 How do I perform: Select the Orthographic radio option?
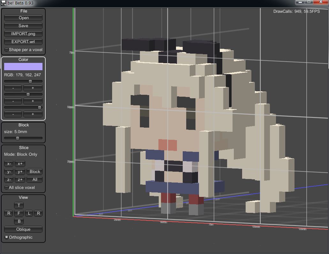pos(7,237)
